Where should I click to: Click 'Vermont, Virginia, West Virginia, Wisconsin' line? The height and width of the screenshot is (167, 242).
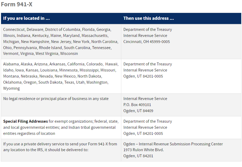click(40, 54)
